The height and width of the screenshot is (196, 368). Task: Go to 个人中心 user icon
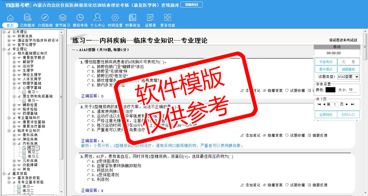coord(98,18)
